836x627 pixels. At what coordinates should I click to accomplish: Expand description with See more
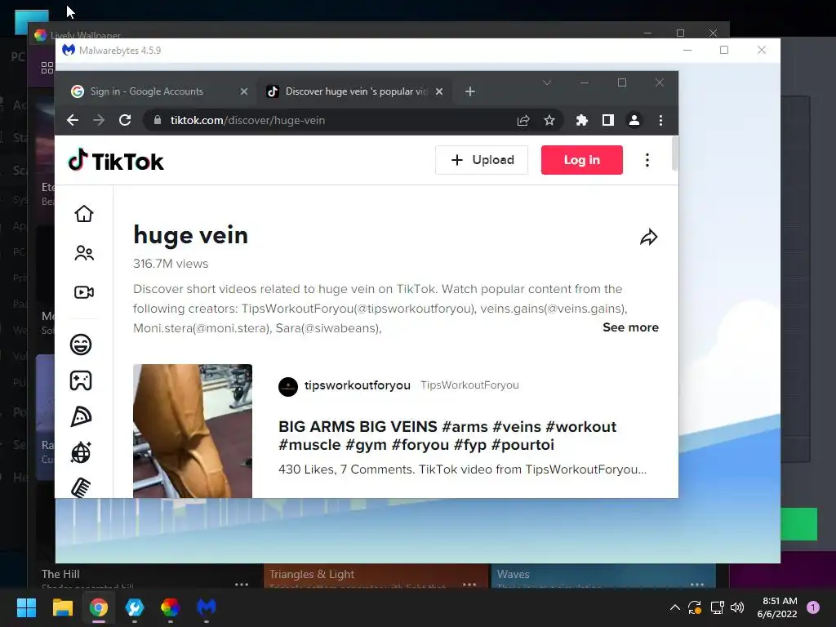point(630,327)
